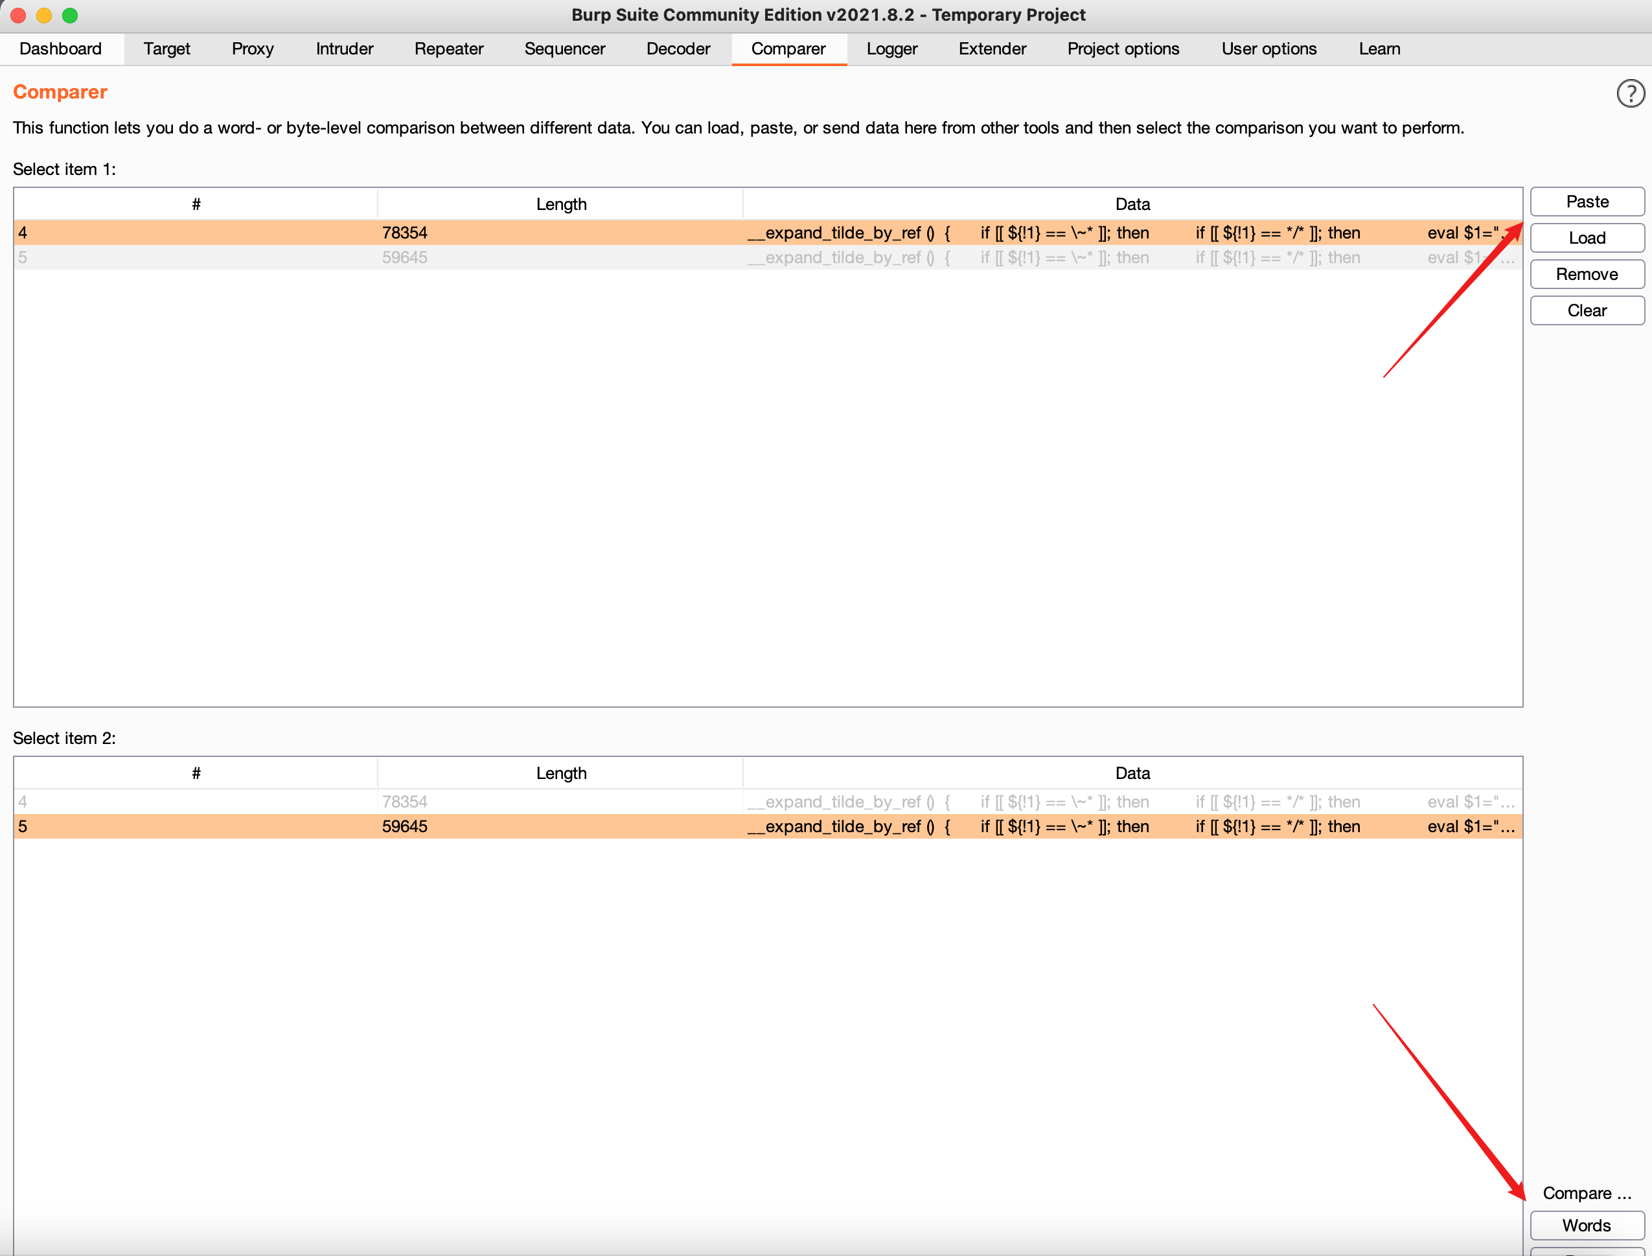This screenshot has height=1256, width=1652.
Task: Open the Target tab
Action: pos(166,49)
